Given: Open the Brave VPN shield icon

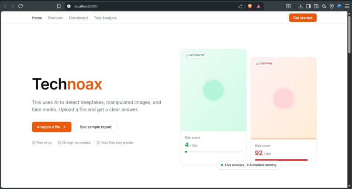Looking at the screenshot, I should pos(331,6).
